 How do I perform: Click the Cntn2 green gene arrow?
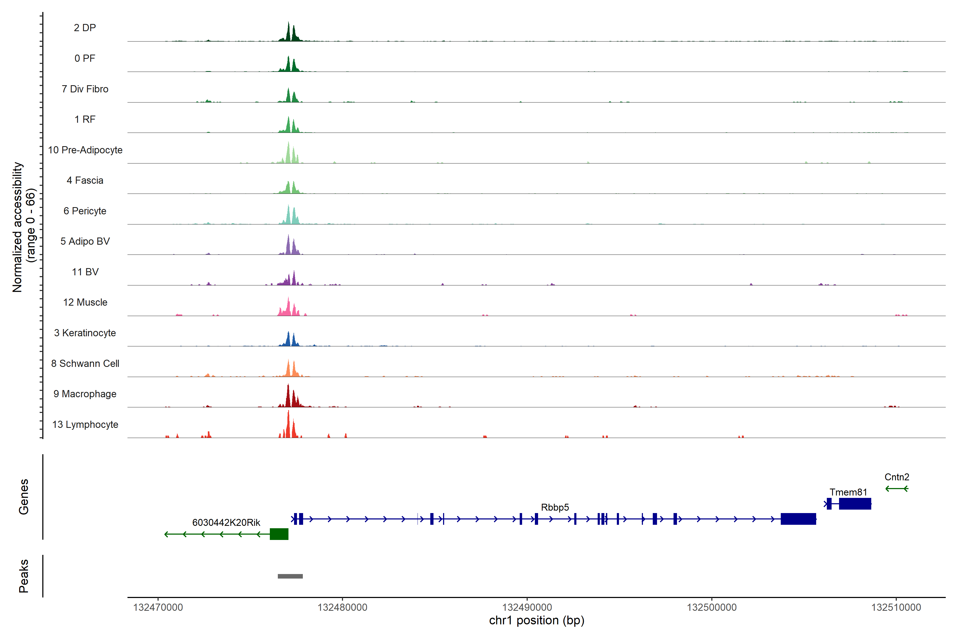[897, 489]
